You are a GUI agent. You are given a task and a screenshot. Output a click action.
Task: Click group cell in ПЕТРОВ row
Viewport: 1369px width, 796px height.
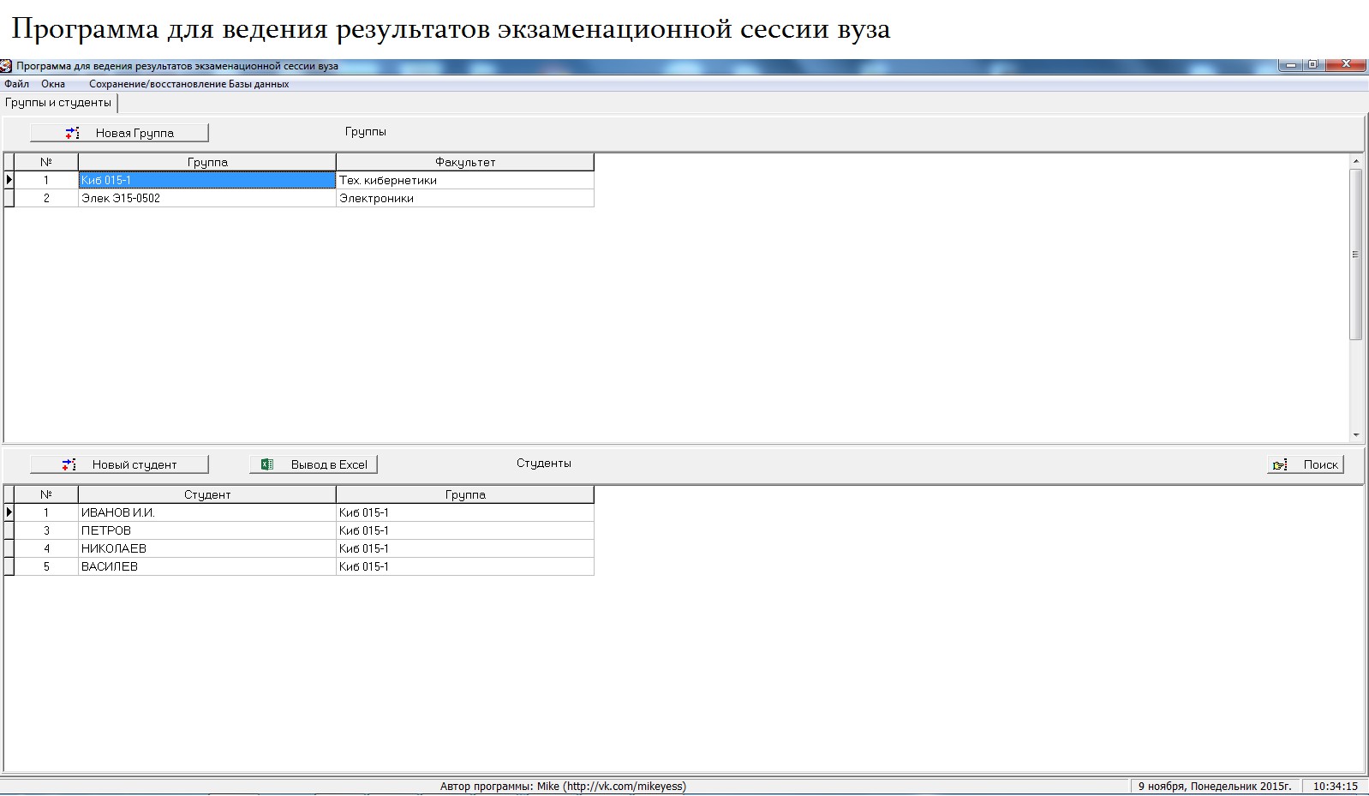[464, 530]
